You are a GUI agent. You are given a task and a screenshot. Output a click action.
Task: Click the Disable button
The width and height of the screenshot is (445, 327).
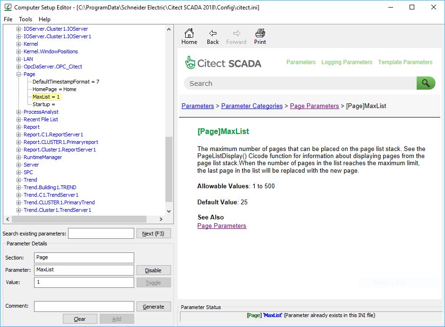[x=153, y=270]
